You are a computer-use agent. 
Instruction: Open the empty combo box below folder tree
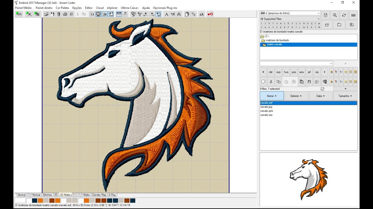pyautogui.click(x=296, y=64)
